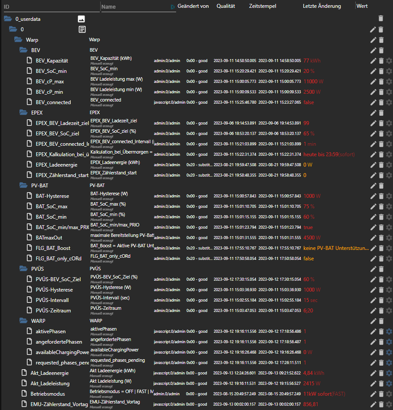The height and width of the screenshot is (410, 393).
Task: Open the blue settings gear for aktivePhasen
Action: click(x=389, y=331)
